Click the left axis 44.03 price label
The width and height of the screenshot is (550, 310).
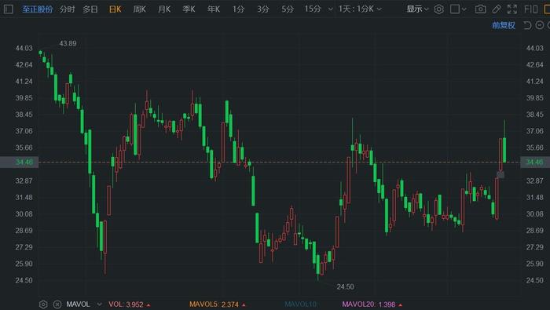(x=24, y=49)
